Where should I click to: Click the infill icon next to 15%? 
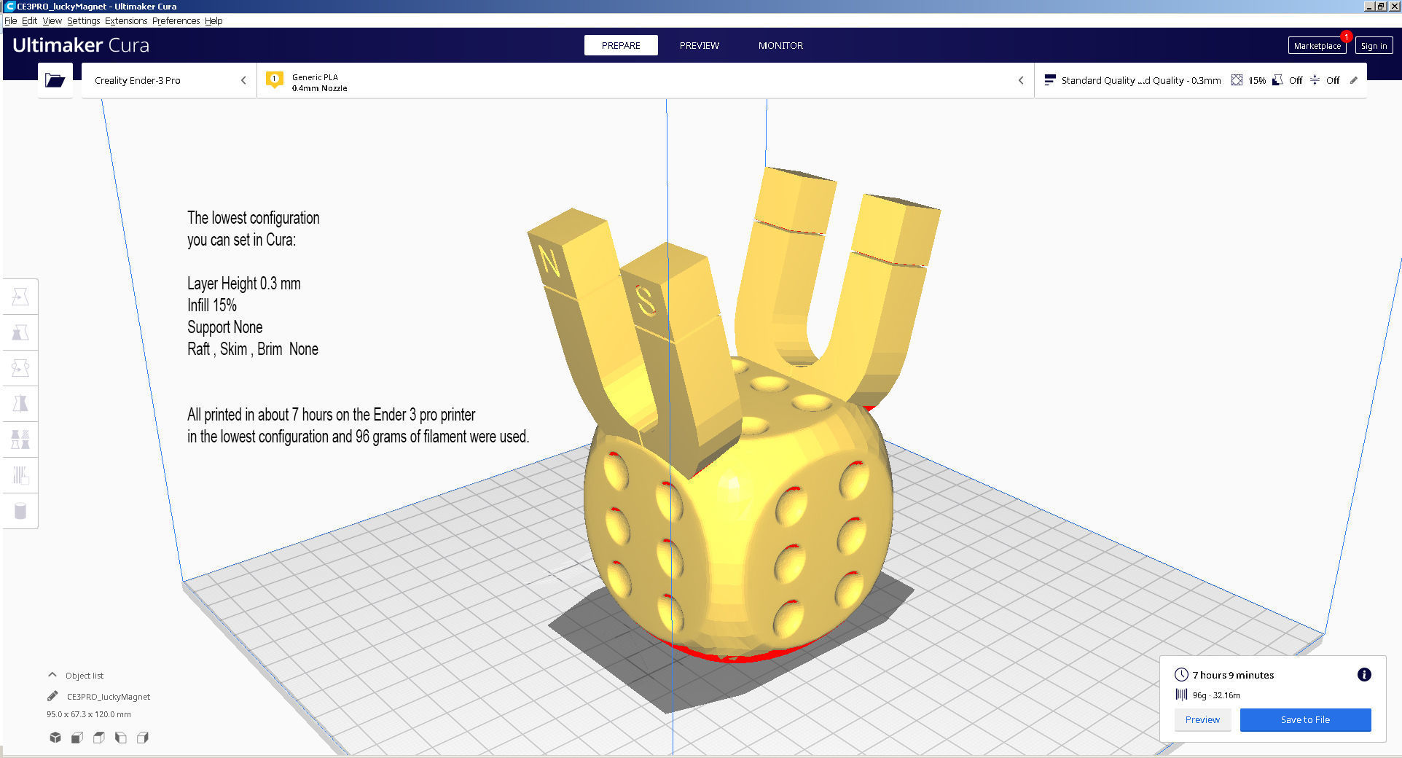(x=1237, y=80)
